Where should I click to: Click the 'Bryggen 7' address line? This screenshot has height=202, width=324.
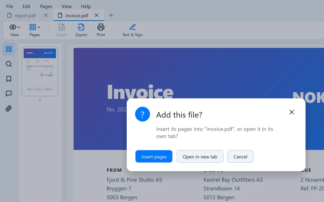coord(119,189)
